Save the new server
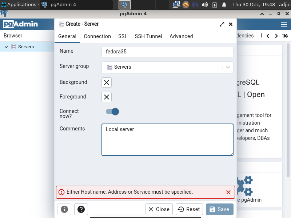Image resolution: width=291 pixels, height=218 pixels. pyautogui.click(x=220, y=209)
